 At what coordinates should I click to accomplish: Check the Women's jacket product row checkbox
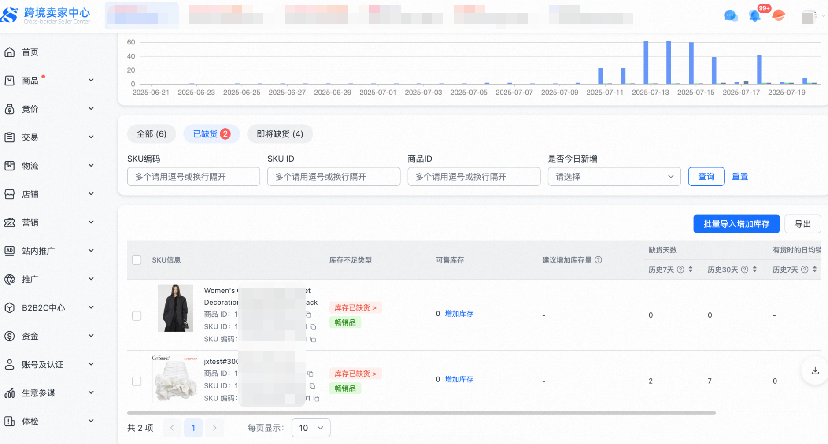point(137,316)
